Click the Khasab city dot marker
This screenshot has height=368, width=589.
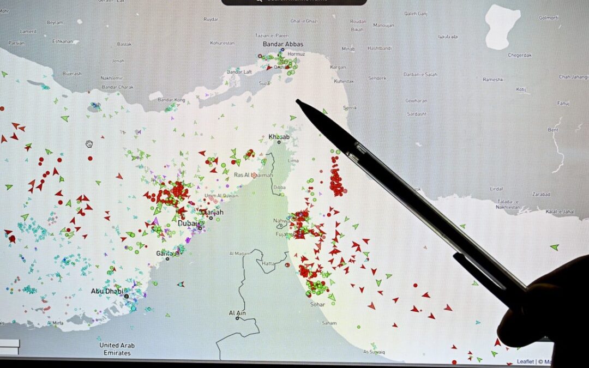tap(279, 142)
